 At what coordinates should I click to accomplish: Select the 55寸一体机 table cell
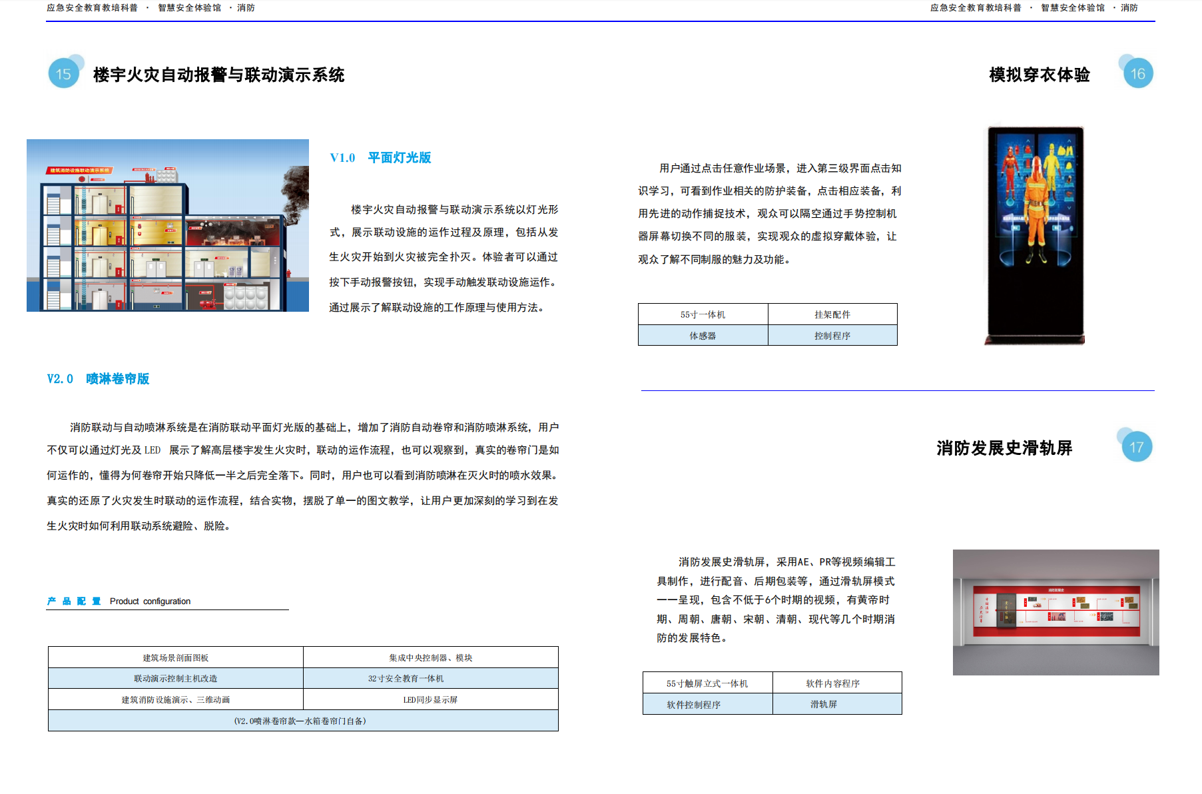tap(703, 314)
